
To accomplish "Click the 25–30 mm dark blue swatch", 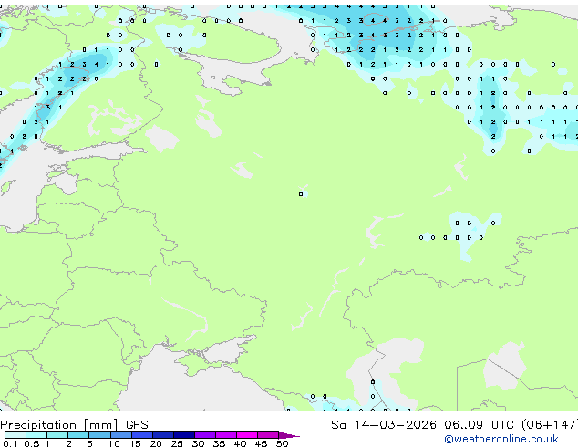I will click(183, 435).
